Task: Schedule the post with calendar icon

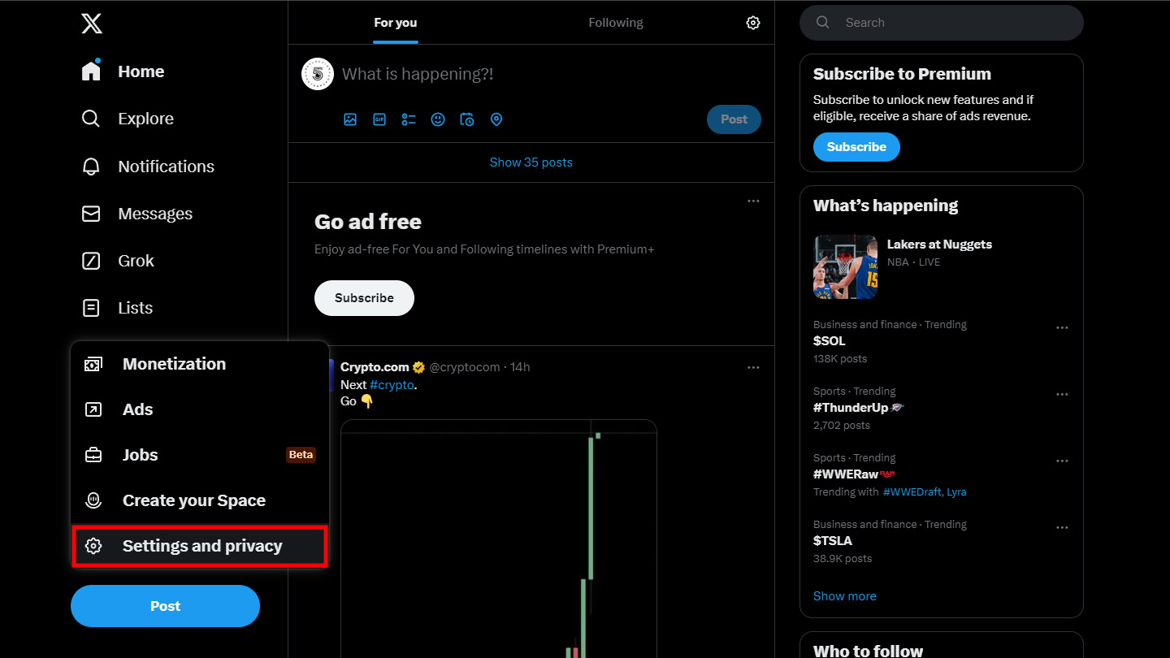Action: (467, 119)
